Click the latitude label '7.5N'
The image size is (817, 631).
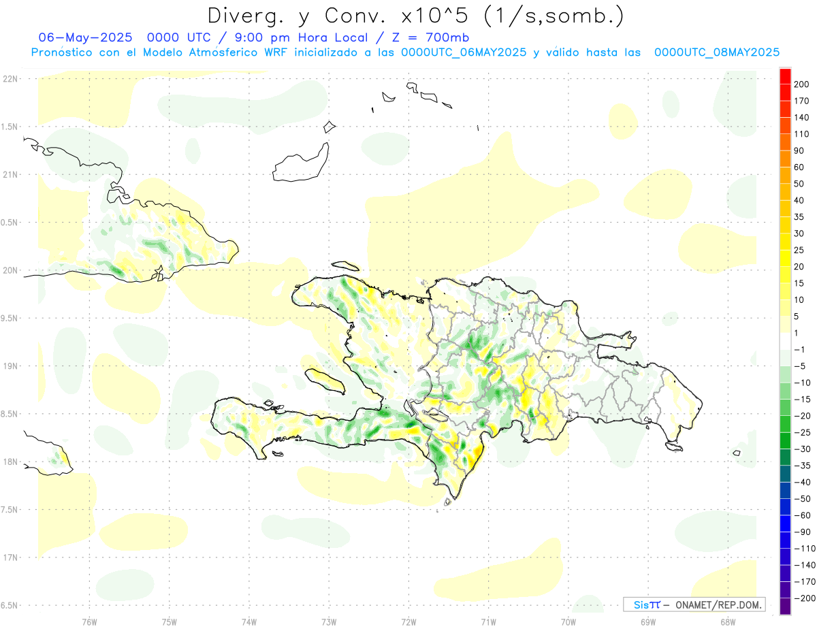tap(10, 510)
